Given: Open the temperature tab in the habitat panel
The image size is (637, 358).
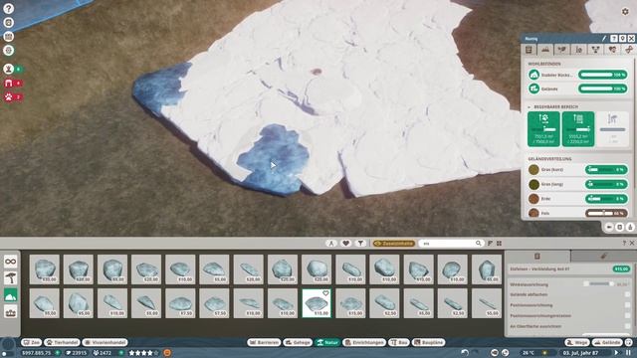Looking at the screenshot, I should tap(579, 50).
